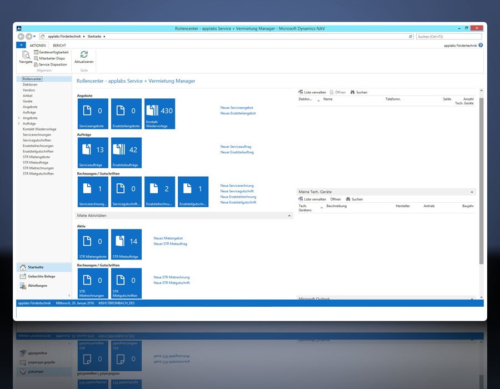Collapse the Miete Aktivitäten section
The height and width of the screenshot is (389, 500).
pyautogui.click(x=289, y=216)
